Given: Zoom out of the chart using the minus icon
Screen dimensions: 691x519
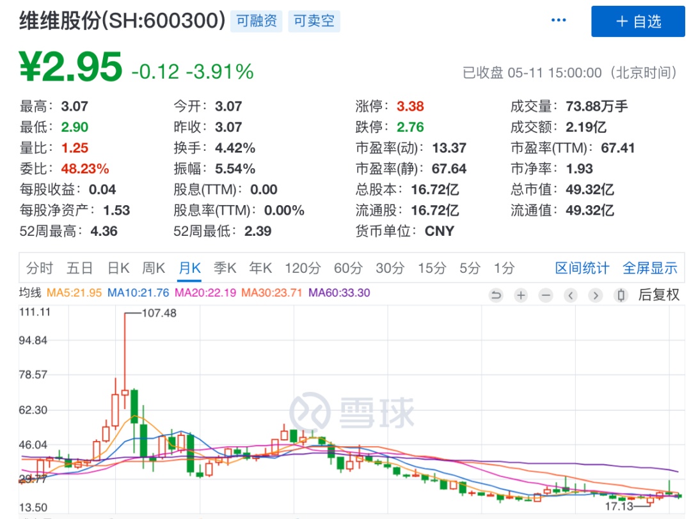Looking at the screenshot, I should 544,295.
